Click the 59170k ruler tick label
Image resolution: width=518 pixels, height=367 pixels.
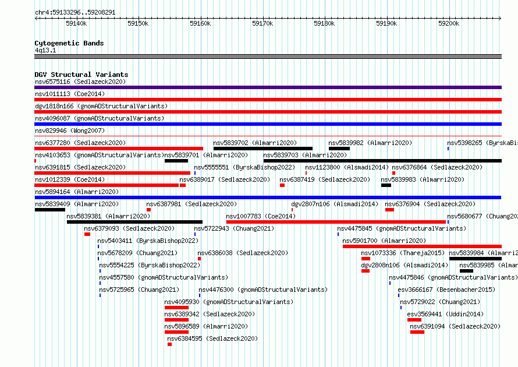coord(262,23)
